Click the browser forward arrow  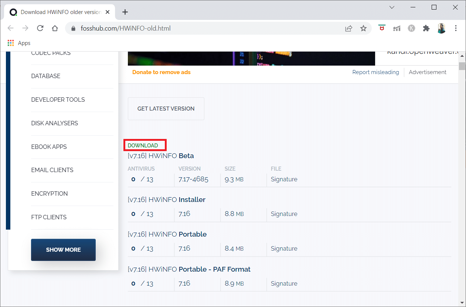coord(25,28)
